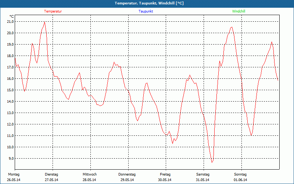Click the Samstag day label

[x=203, y=174]
